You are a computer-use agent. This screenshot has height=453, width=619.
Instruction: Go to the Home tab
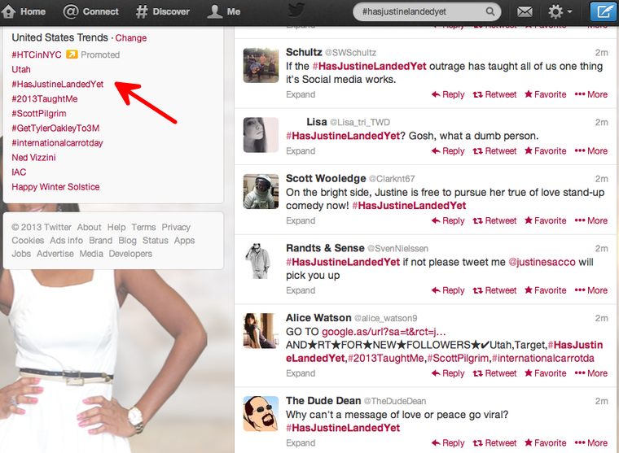(24, 12)
